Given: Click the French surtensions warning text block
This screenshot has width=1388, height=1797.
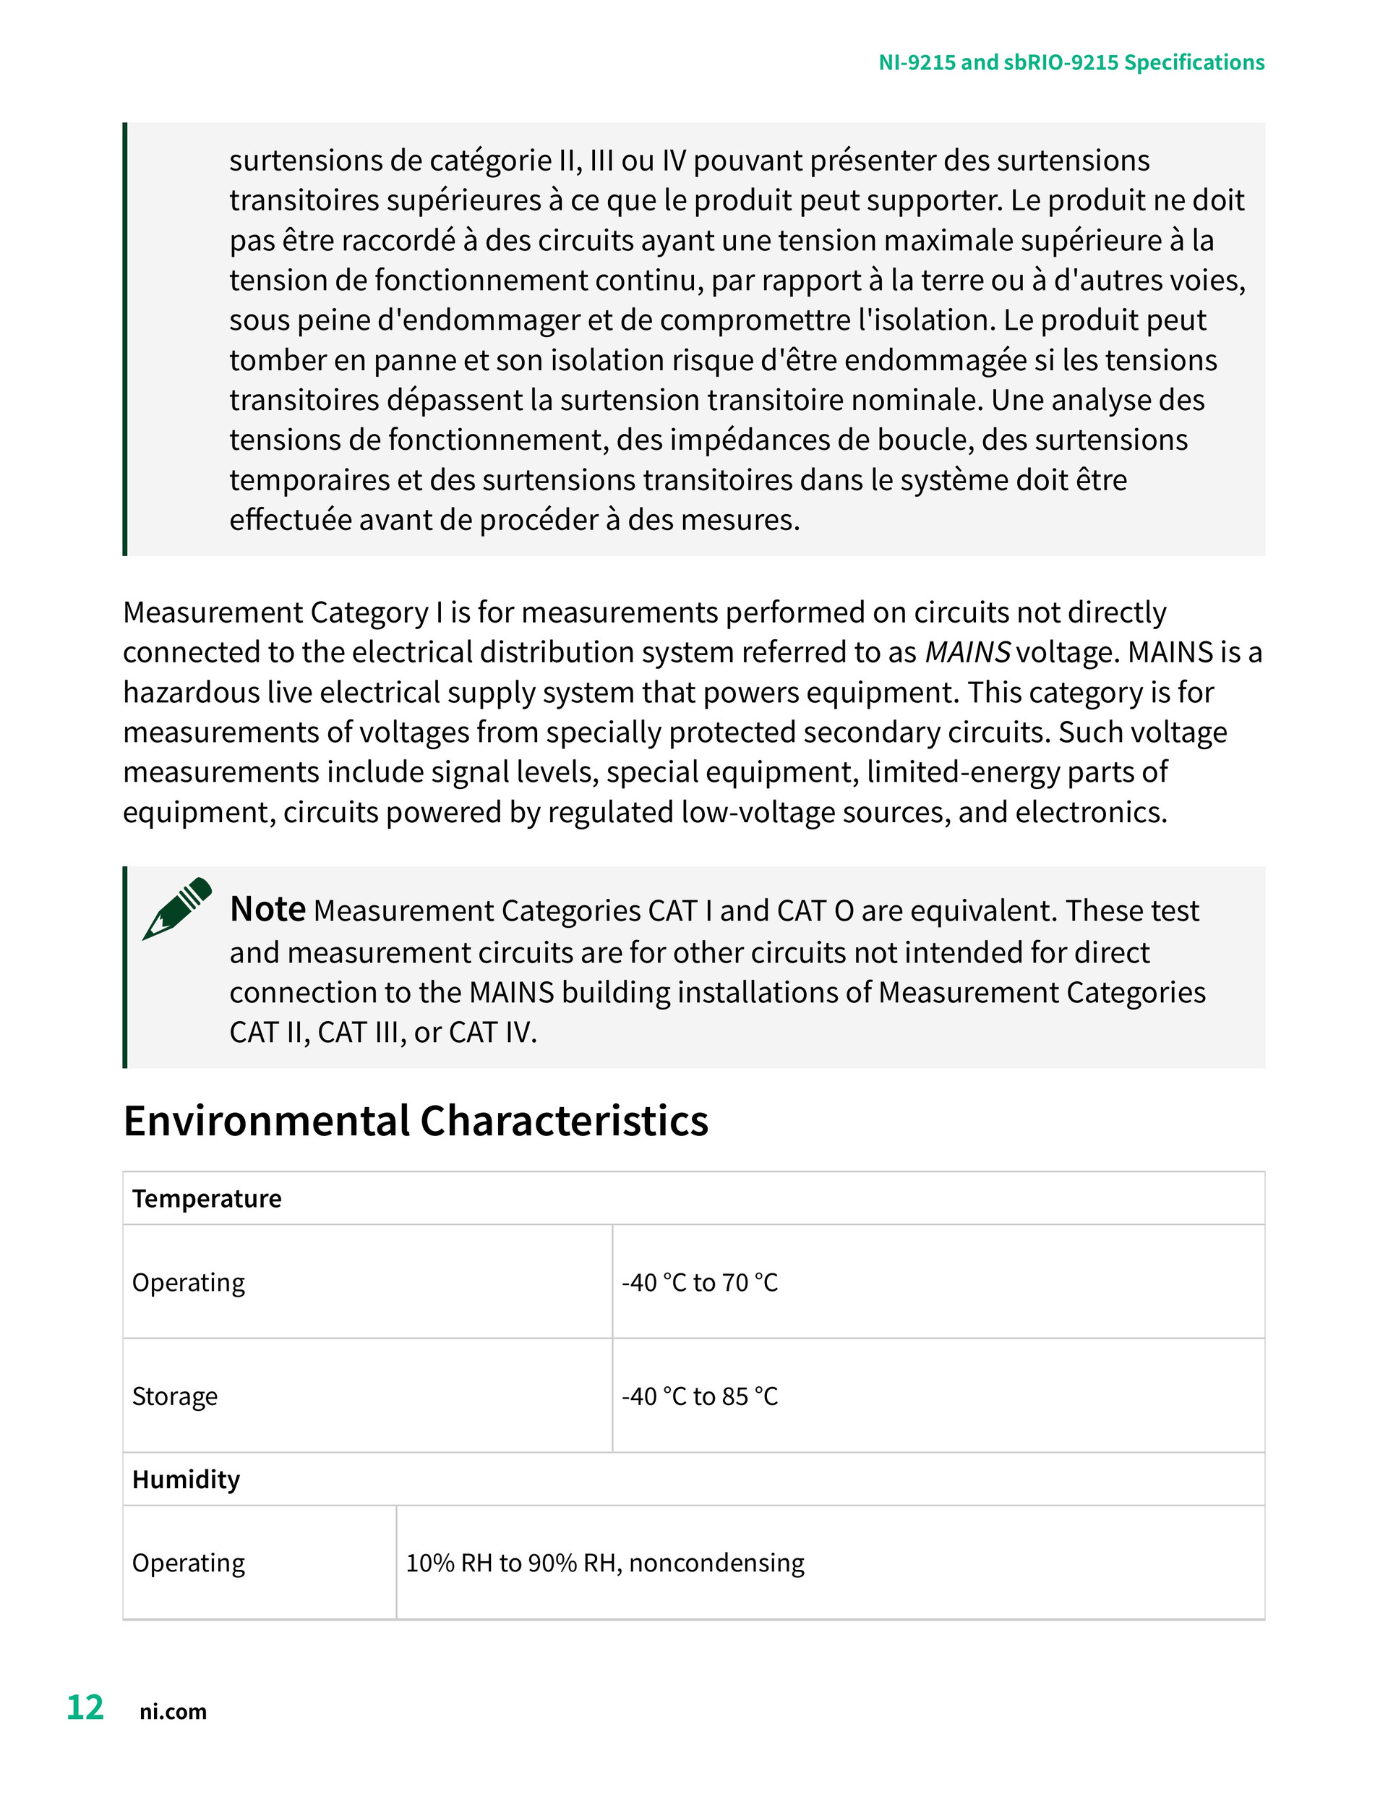Looking at the screenshot, I should point(738,339).
